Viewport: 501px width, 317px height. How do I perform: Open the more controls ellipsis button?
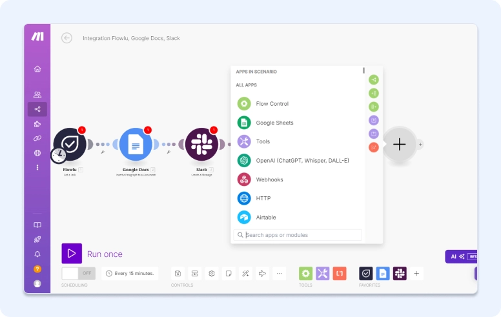280,274
